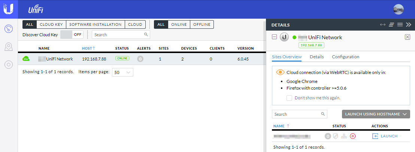
Task: Open the dashboard gauge icon in the sidebar
Action: click(x=9, y=29)
